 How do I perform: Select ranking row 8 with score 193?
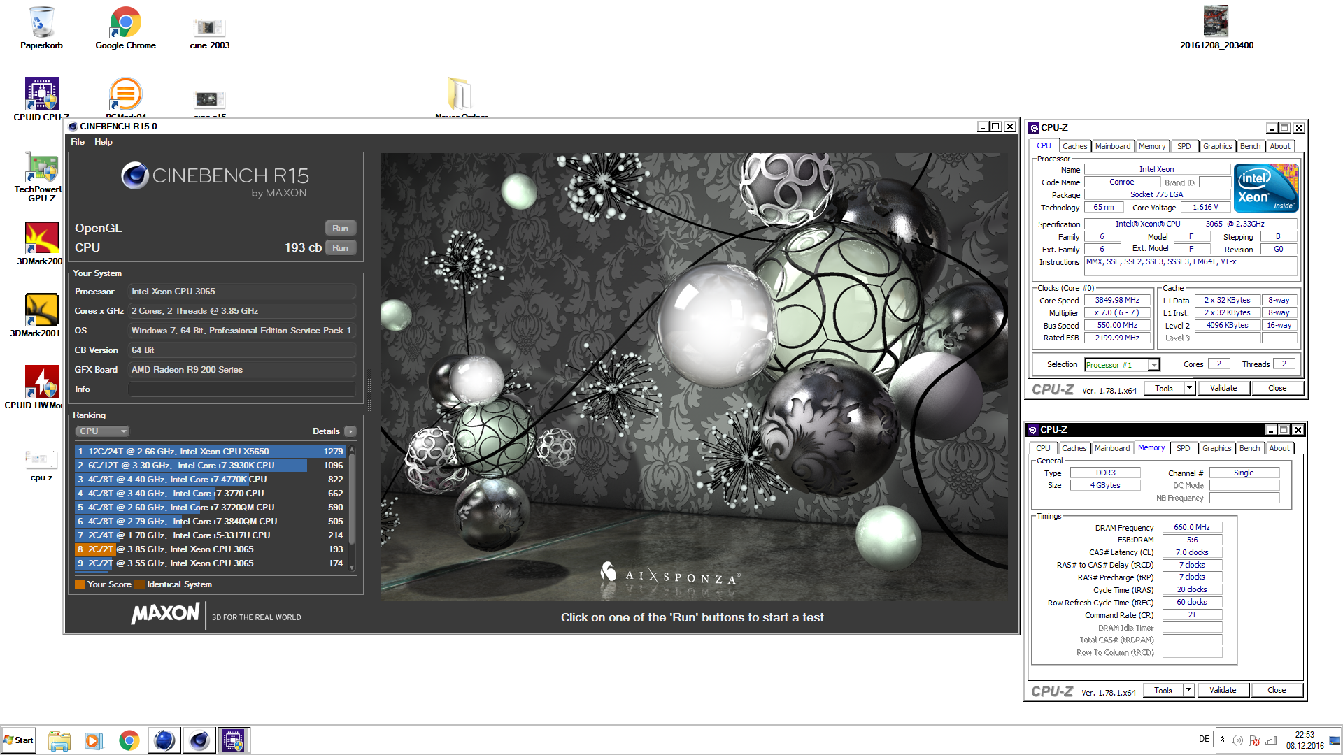pyautogui.click(x=211, y=549)
